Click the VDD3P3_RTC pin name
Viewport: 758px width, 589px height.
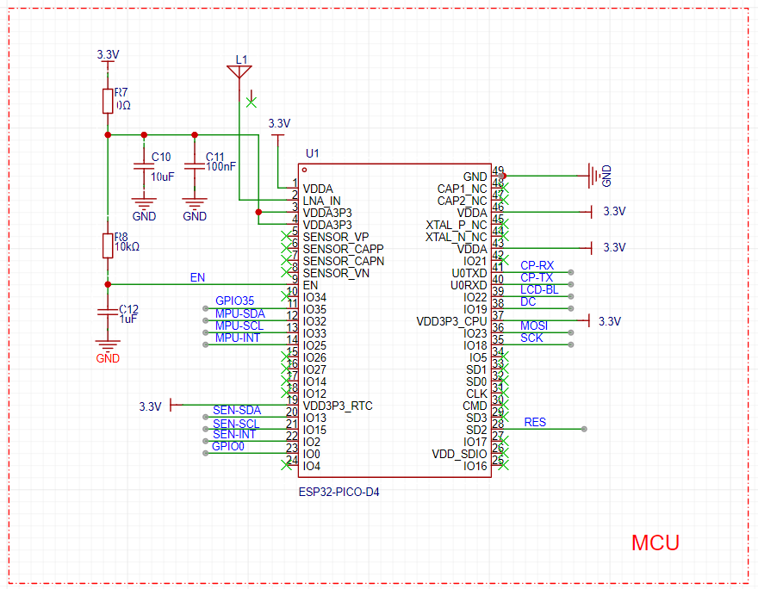[x=338, y=406]
